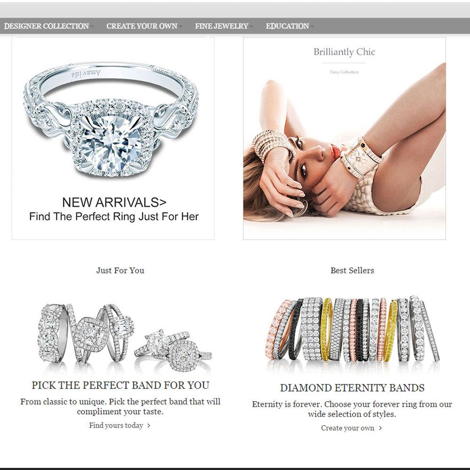Image resolution: width=470 pixels, height=470 pixels.
Task: Expand the Create Your Own dropdown arrow
Action: coord(180,26)
